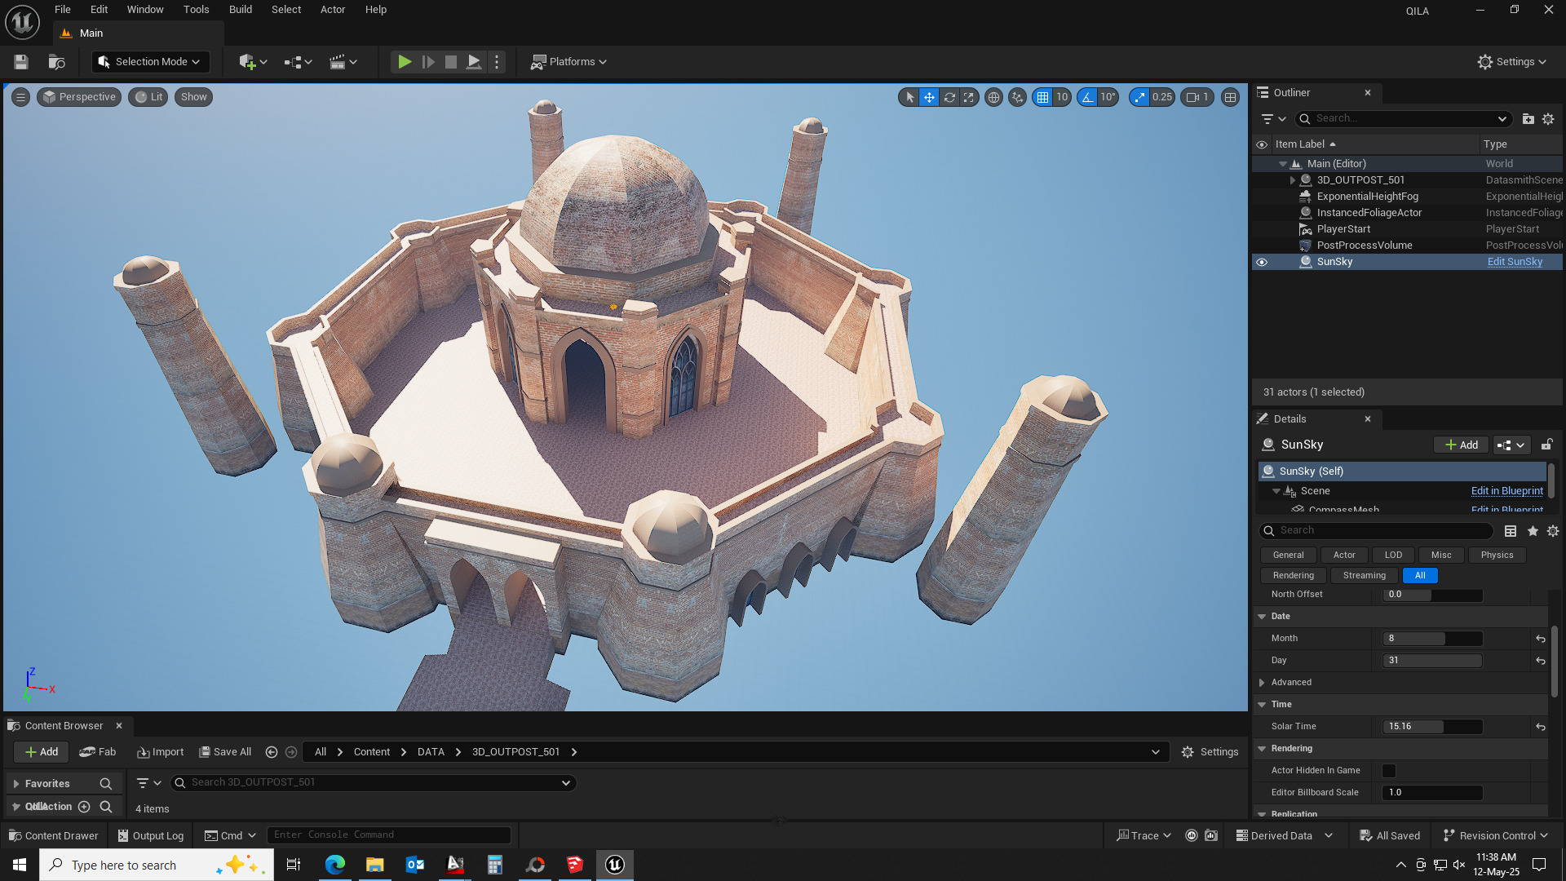Click Save All in Content Browser
Screen dimensions: 1566x881
[225, 752]
